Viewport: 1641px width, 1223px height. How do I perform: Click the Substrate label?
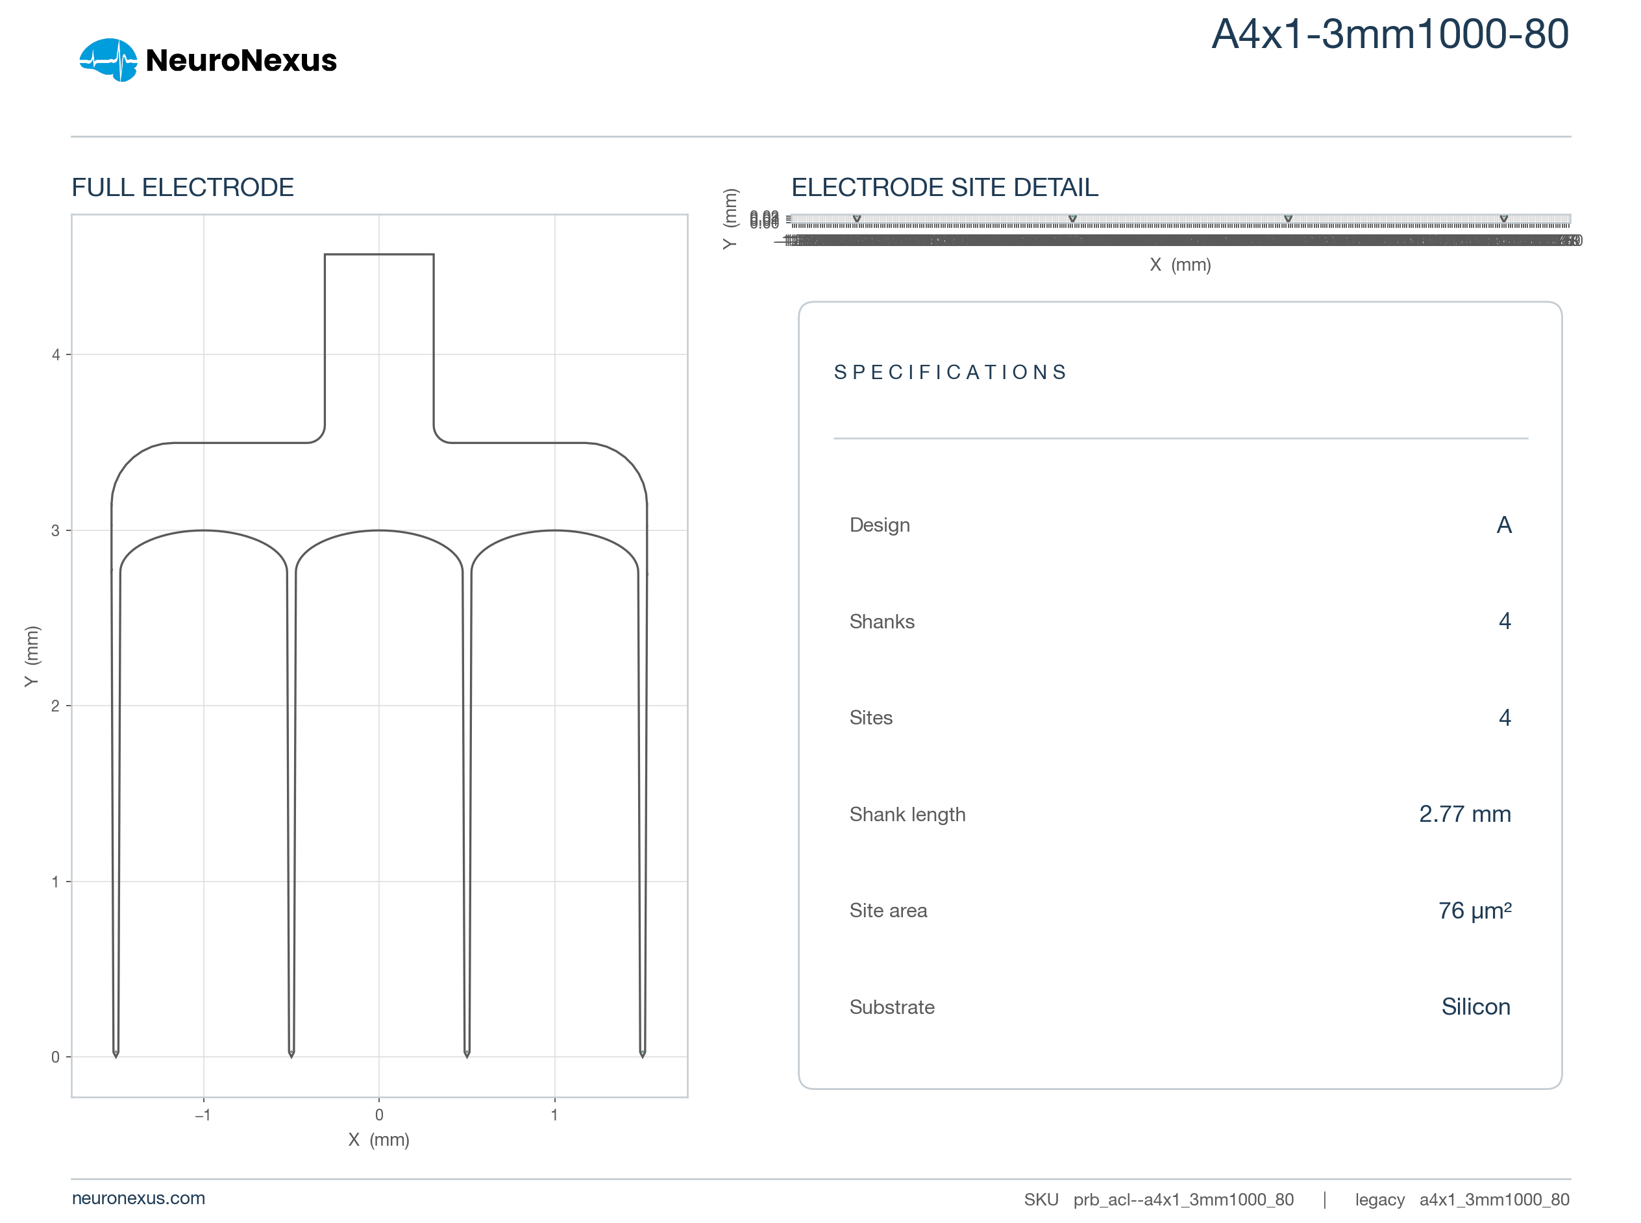coord(892,1007)
